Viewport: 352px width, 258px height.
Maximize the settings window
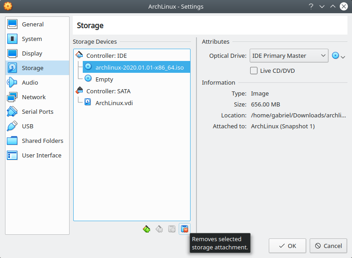(333, 6)
